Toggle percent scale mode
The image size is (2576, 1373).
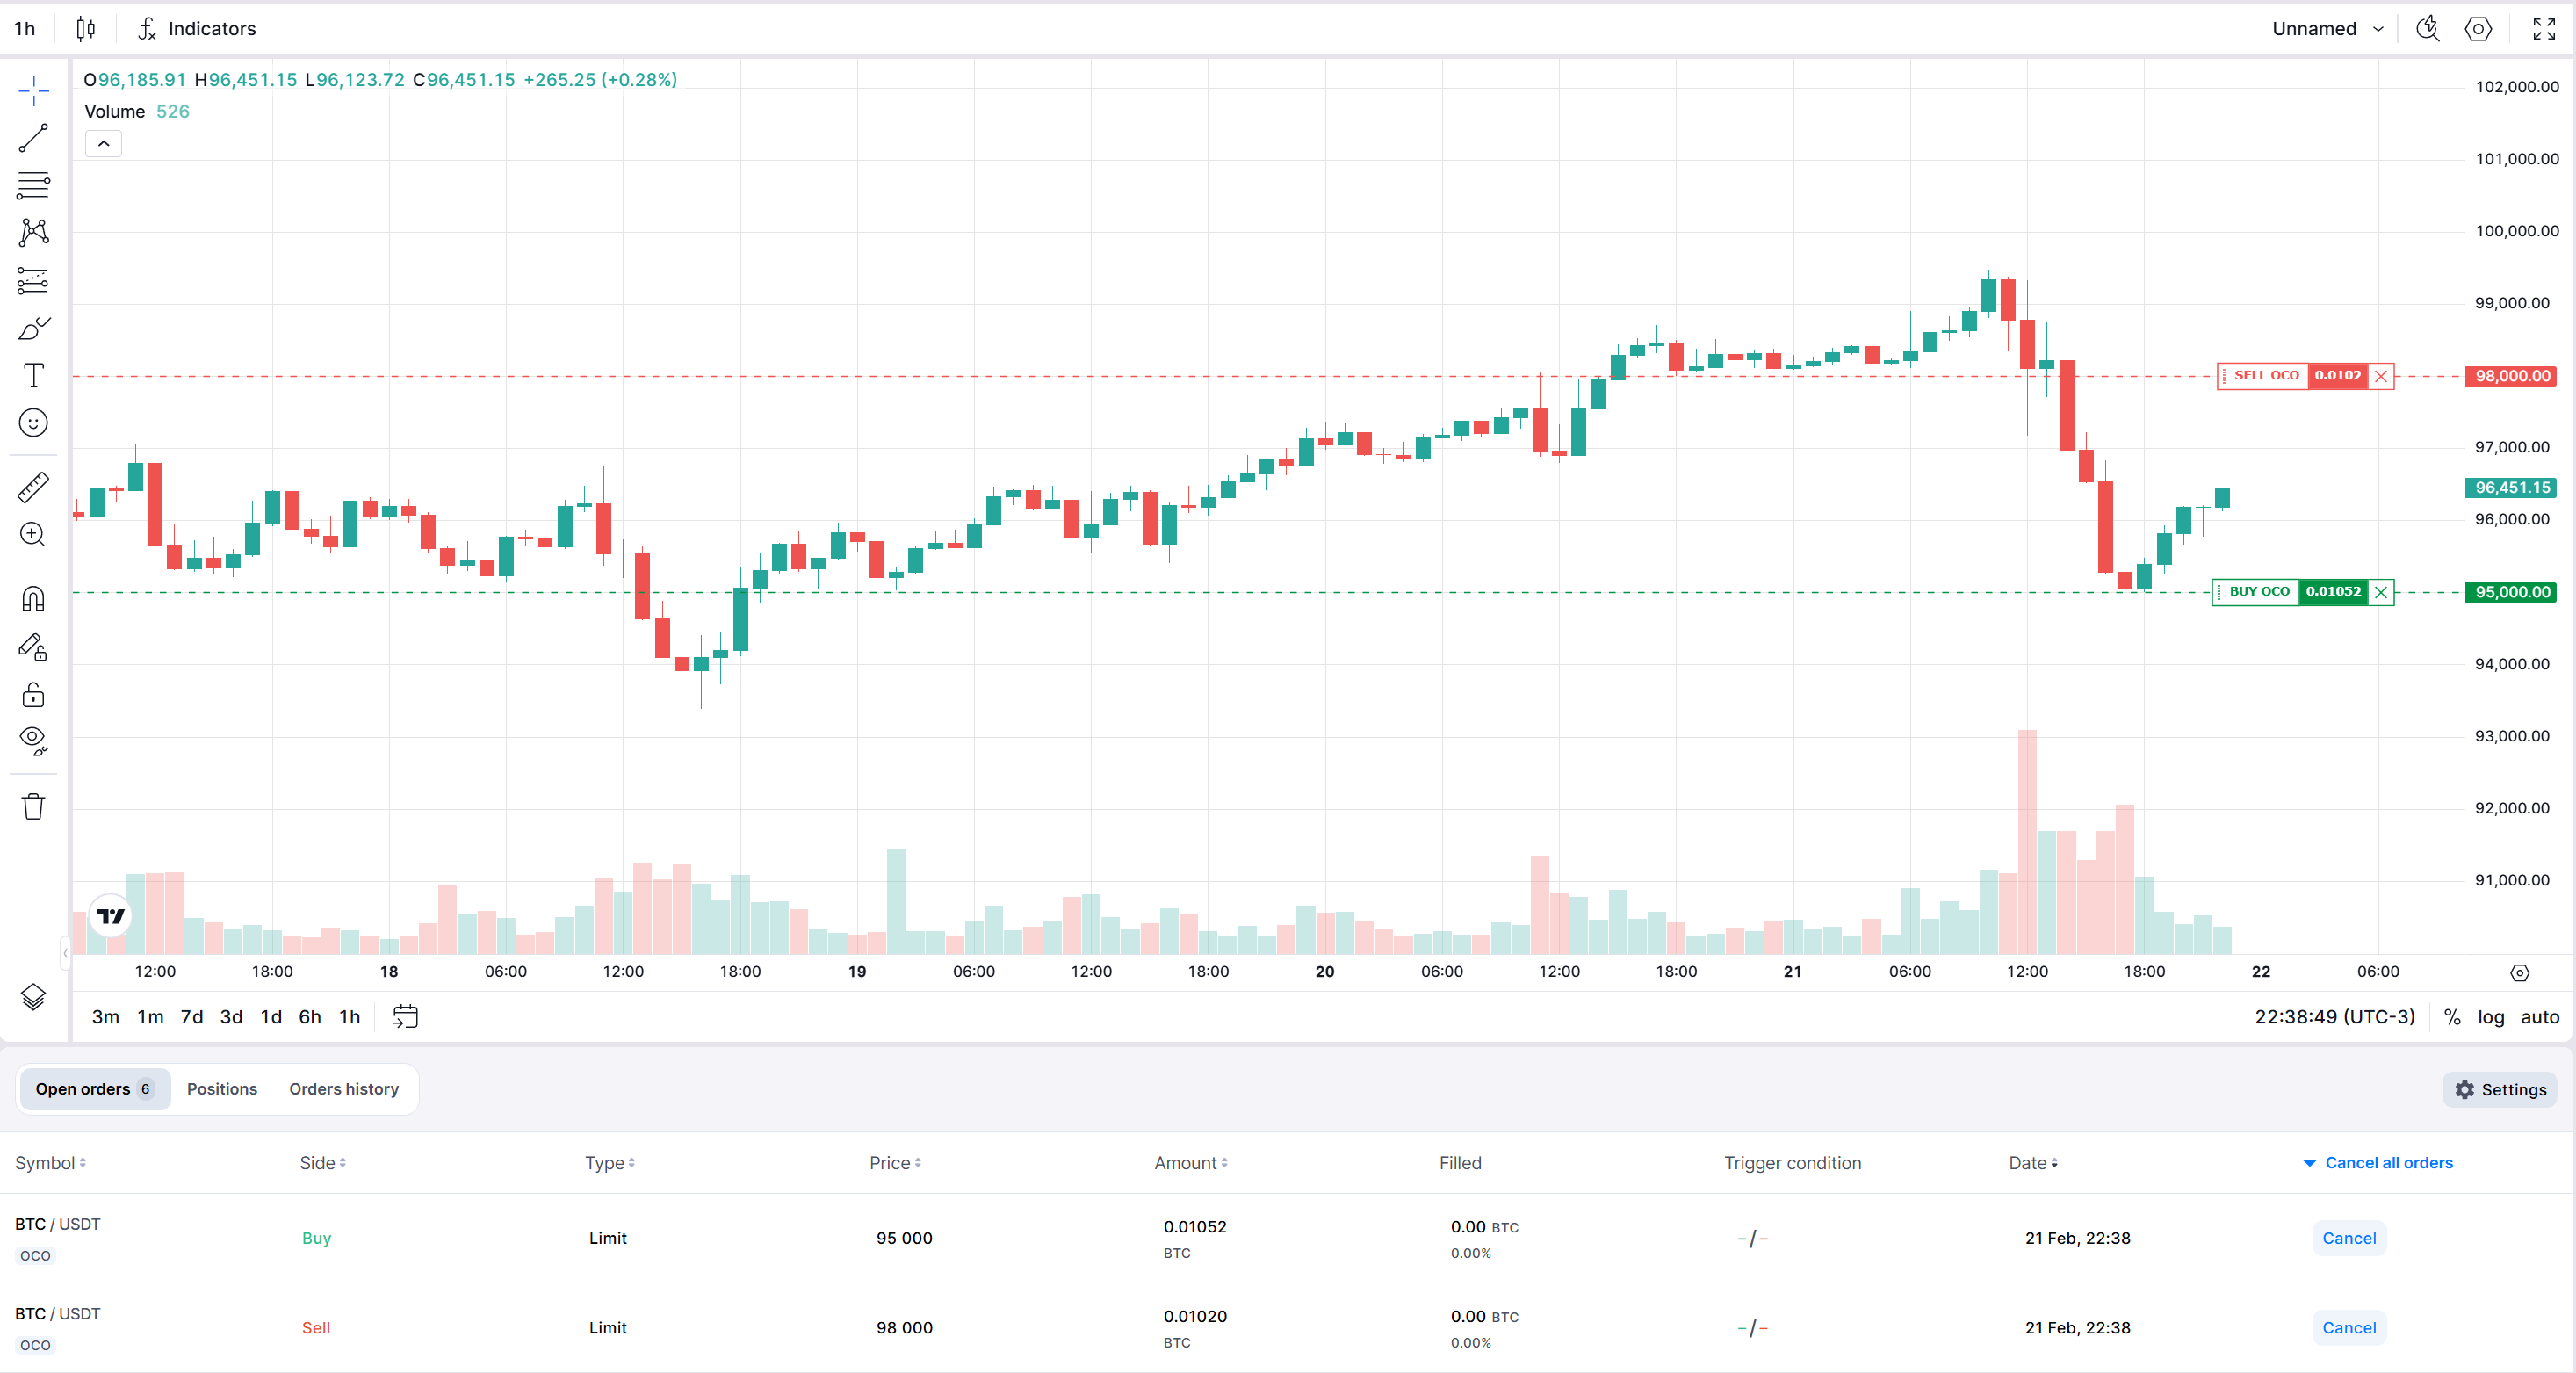(2452, 1017)
